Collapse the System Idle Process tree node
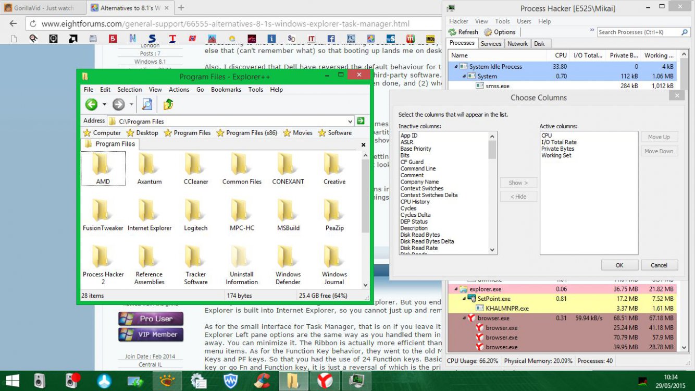The width and height of the screenshot is (695, 391). click(x=456, y=67)
